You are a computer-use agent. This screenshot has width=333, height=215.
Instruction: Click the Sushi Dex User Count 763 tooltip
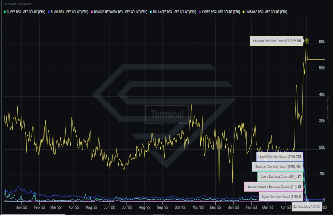tap(280, 157)
